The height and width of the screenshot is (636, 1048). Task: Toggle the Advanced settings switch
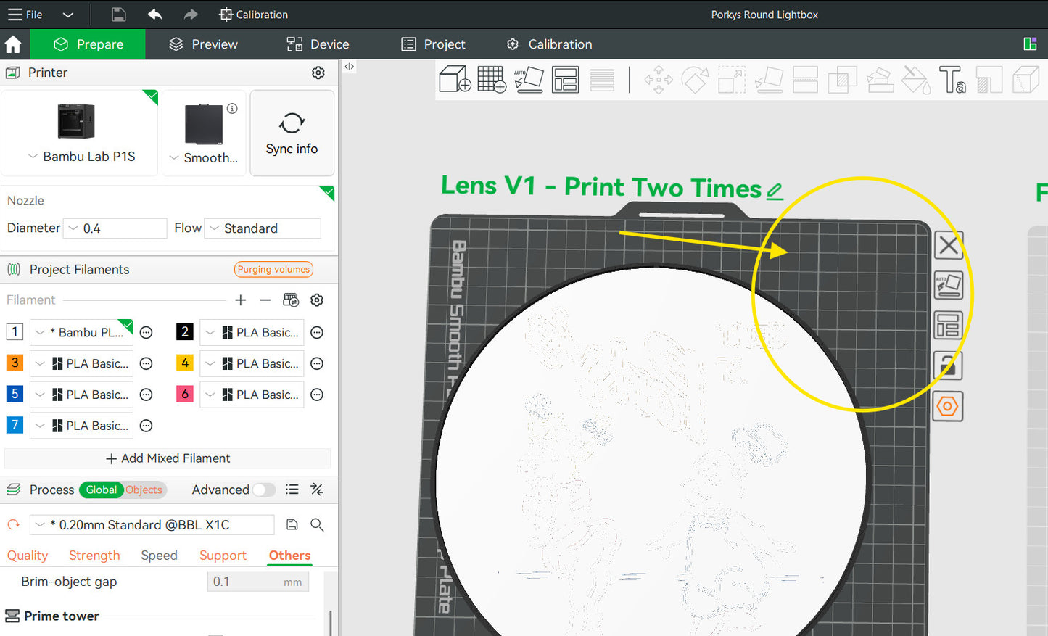pyautogui.click(x=264, y=490)
